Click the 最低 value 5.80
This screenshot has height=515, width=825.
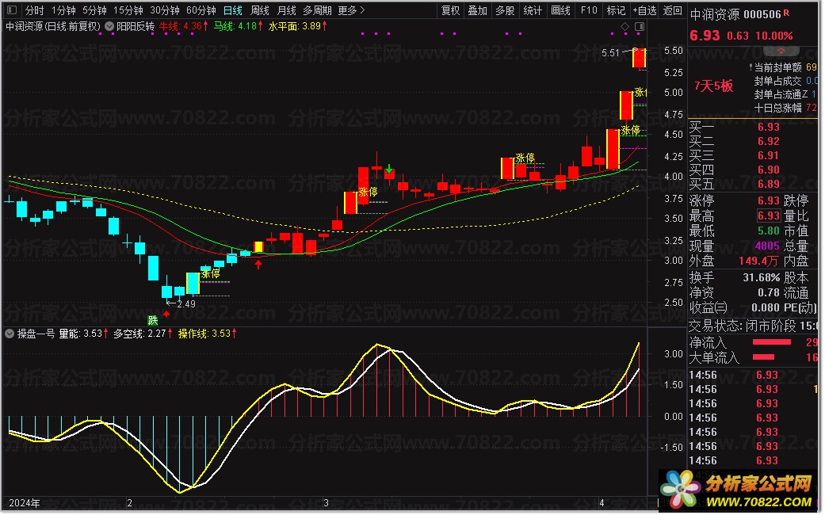click(768, 231)
